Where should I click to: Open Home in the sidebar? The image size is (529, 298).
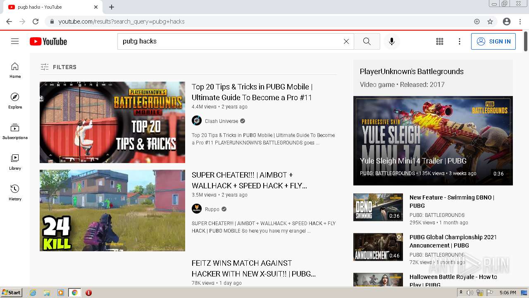click(x=15, y=70)
